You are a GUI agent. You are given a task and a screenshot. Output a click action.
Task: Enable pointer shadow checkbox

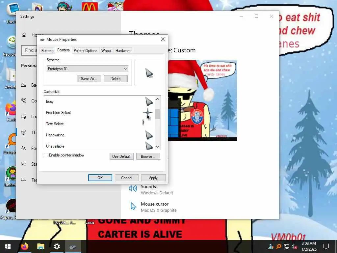click(x=46, y=155)
